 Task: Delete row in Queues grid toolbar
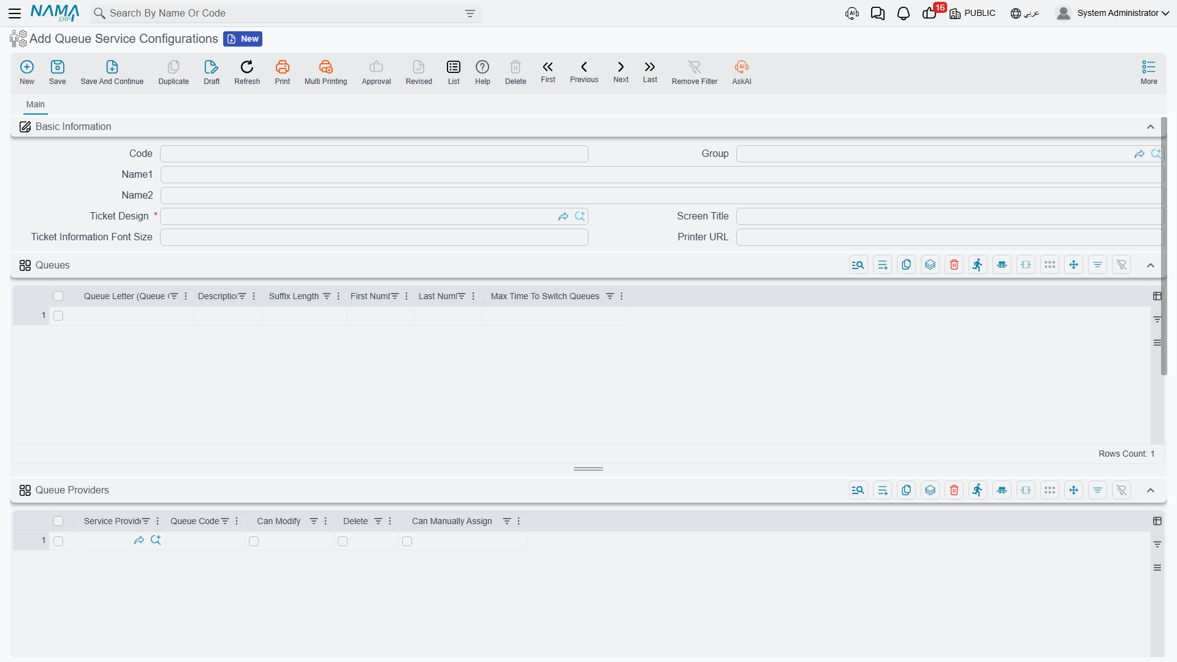pos(954,265)
